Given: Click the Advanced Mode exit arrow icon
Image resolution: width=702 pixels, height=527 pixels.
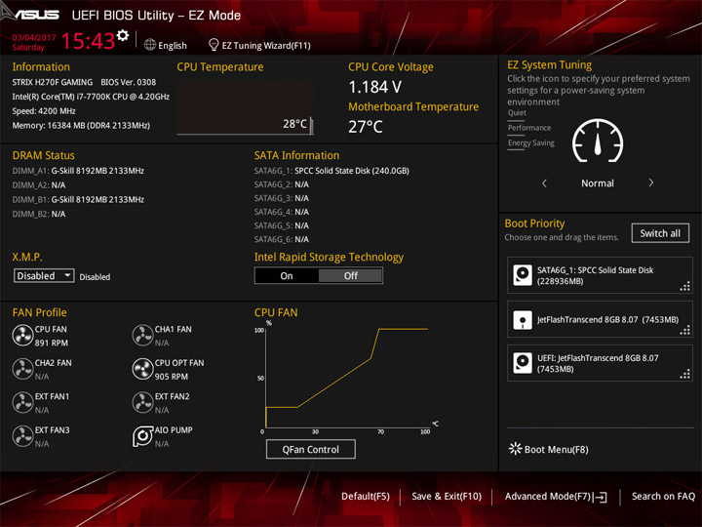Looking at the screenshot, I should click(x=601, y=497).
